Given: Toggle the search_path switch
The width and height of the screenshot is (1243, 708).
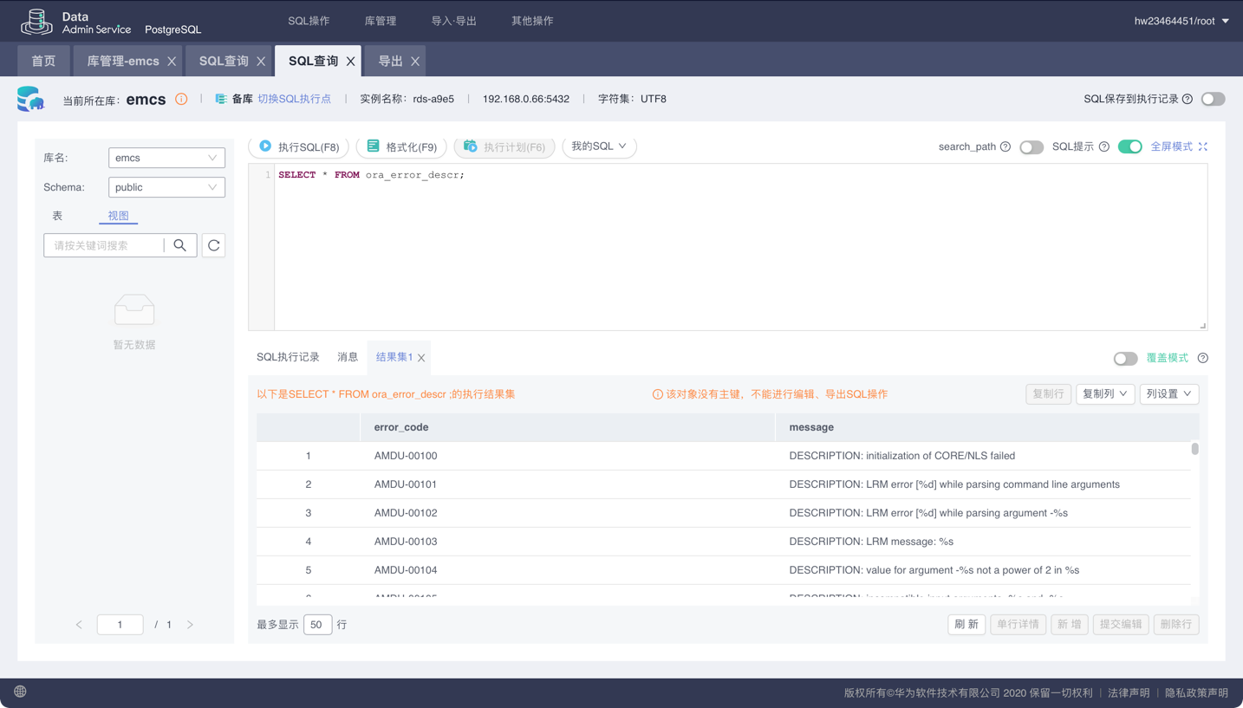Looking at the screenshot, I should (x=1031, y=147).
